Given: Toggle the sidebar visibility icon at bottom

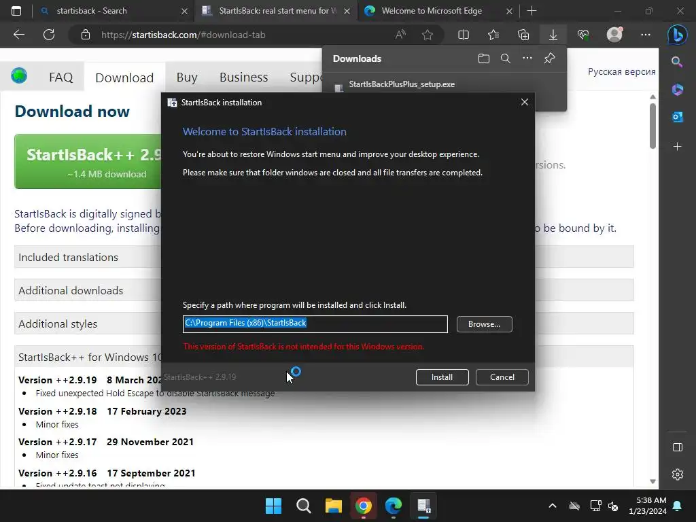Looking at the screenshot, I should pos(678,447).
